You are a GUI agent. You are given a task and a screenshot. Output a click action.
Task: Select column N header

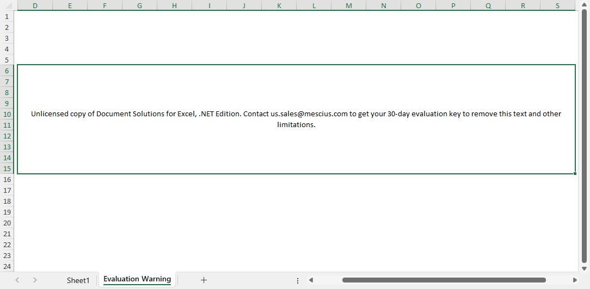(383, 5)
